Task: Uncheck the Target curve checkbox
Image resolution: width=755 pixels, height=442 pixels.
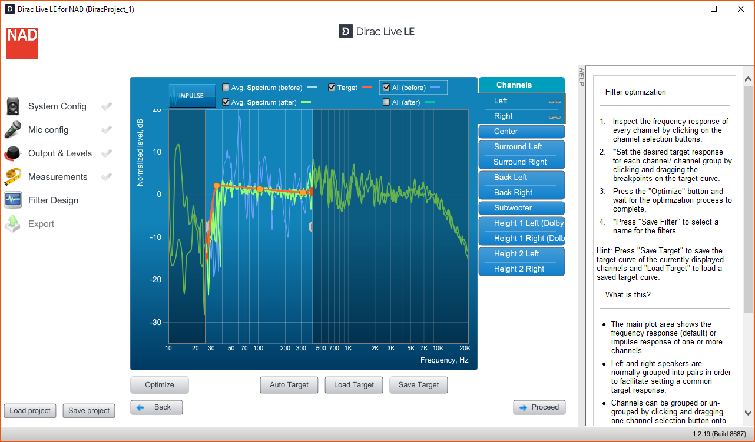Action: pos(332,88)
